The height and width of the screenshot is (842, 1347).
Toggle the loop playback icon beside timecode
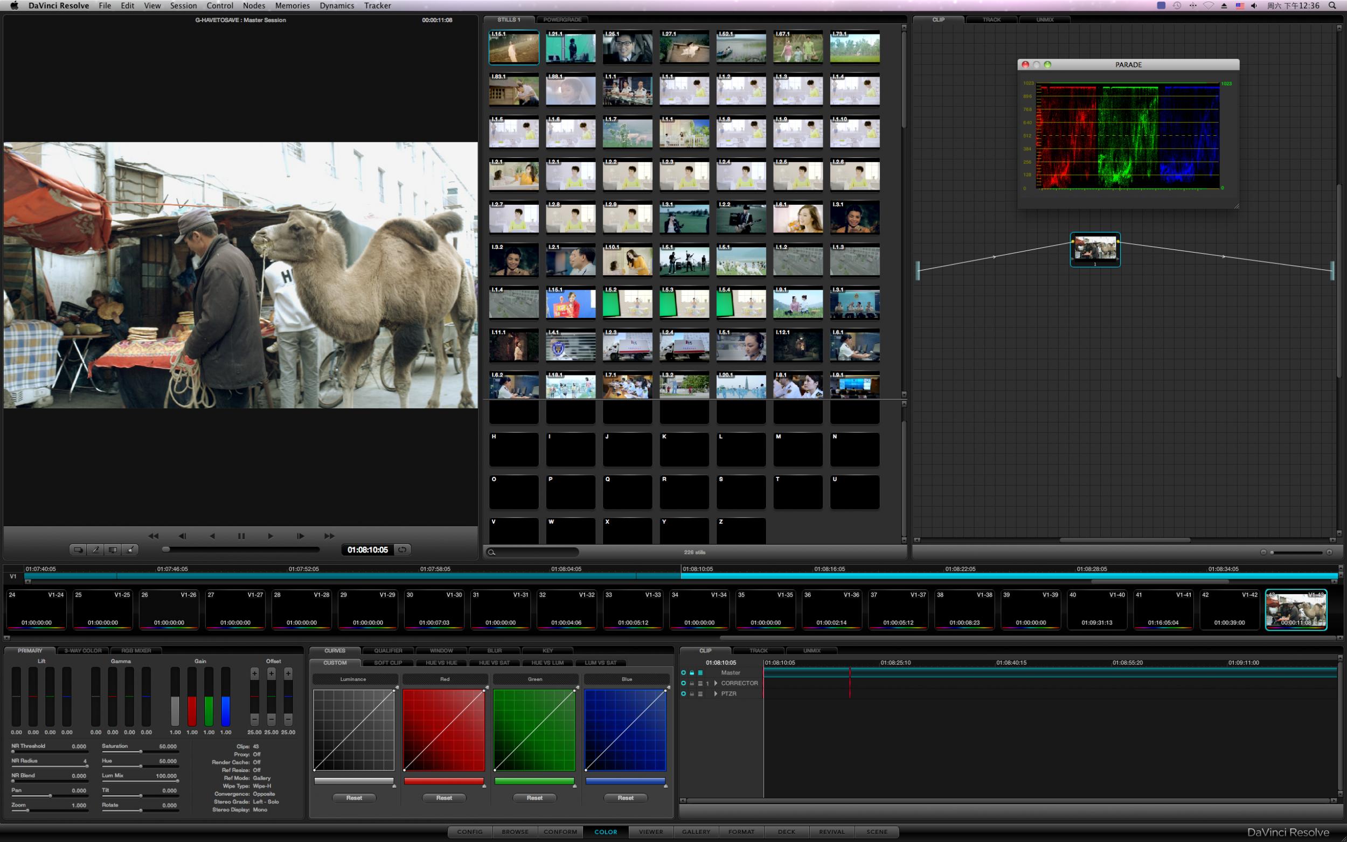pyautogui.click(x=402, y=549)
